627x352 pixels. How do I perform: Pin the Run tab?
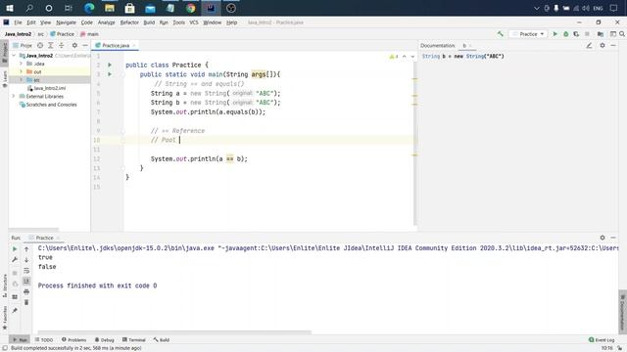(x=15, y=311)
